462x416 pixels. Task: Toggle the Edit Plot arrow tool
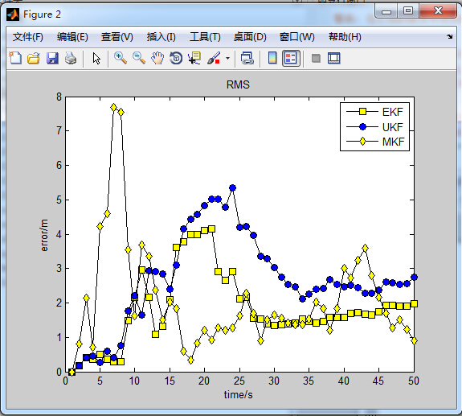pos(96,58)
